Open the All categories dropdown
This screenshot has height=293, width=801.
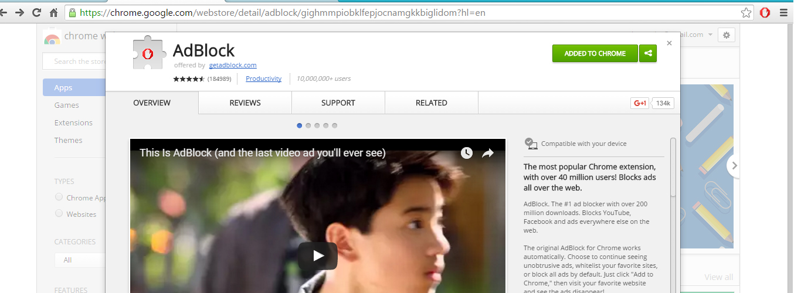[80, 260]
